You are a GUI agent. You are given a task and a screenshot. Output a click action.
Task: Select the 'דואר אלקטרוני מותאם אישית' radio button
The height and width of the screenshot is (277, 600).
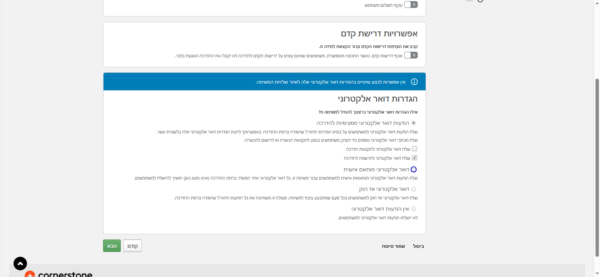[x=414, y=169]
